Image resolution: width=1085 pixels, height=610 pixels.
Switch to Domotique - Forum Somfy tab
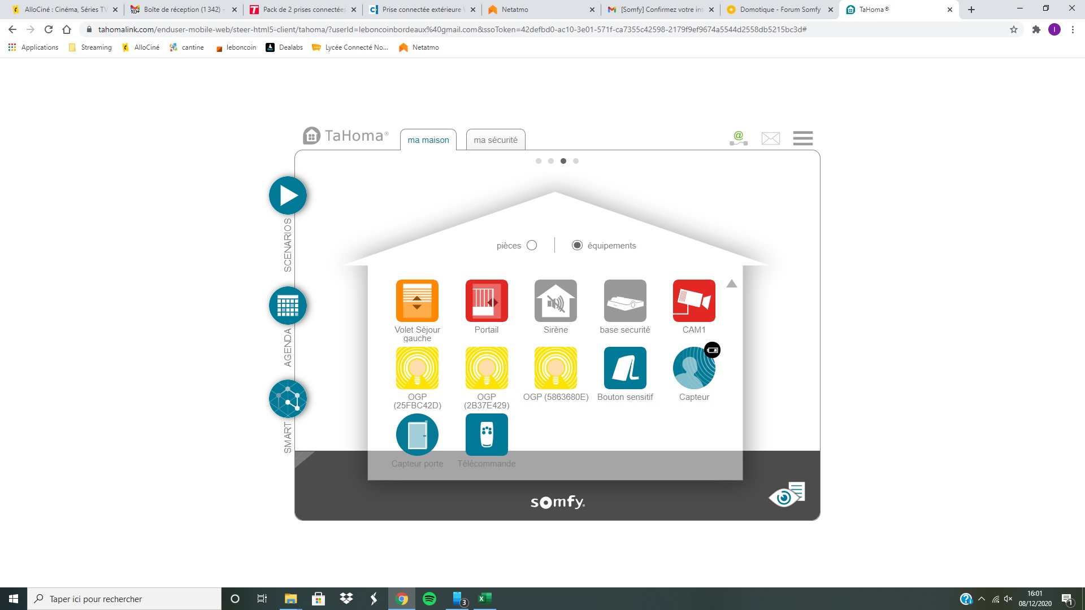point(780,10)
